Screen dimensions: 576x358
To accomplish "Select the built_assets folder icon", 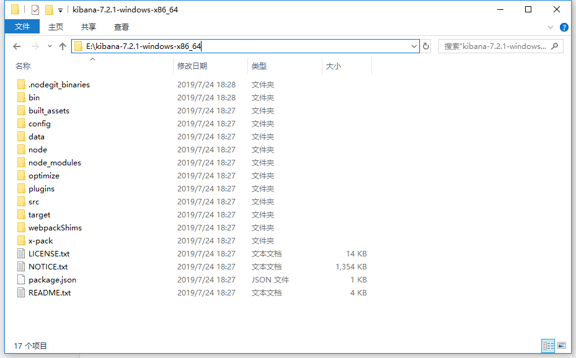I will (21, 111).
